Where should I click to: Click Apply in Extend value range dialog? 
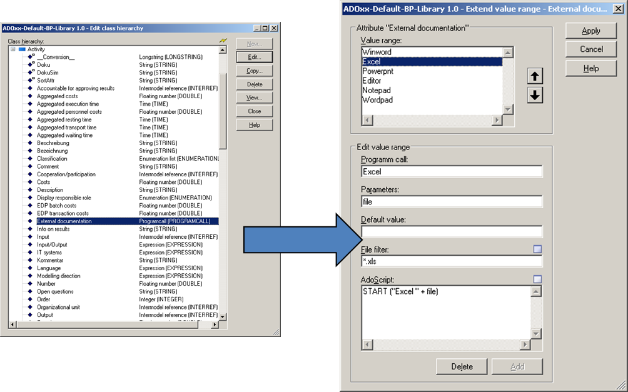tap(590, 31)
